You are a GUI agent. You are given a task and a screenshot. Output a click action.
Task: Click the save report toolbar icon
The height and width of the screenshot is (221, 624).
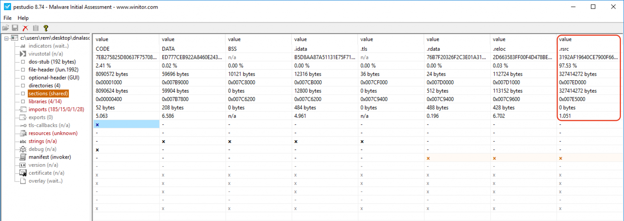[15, 28]
